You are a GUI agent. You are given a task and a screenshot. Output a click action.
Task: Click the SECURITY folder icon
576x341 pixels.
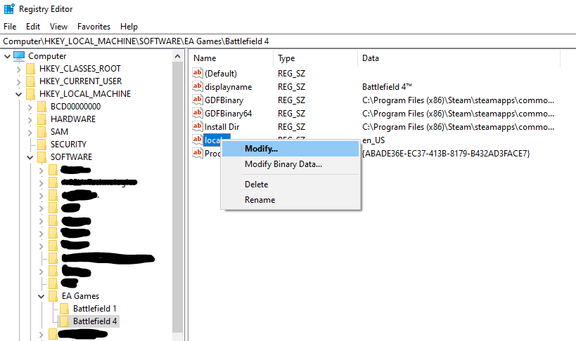[x=42, y=145]
